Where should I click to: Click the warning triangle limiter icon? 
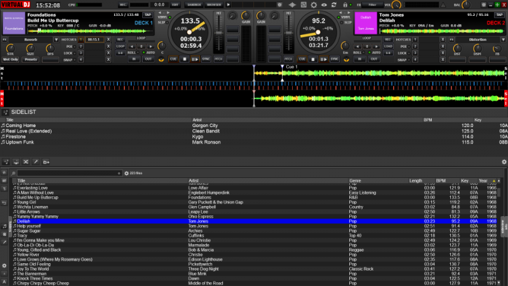point(443,5)
